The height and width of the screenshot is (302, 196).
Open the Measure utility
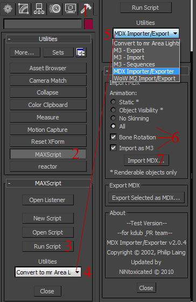(48, 117)
